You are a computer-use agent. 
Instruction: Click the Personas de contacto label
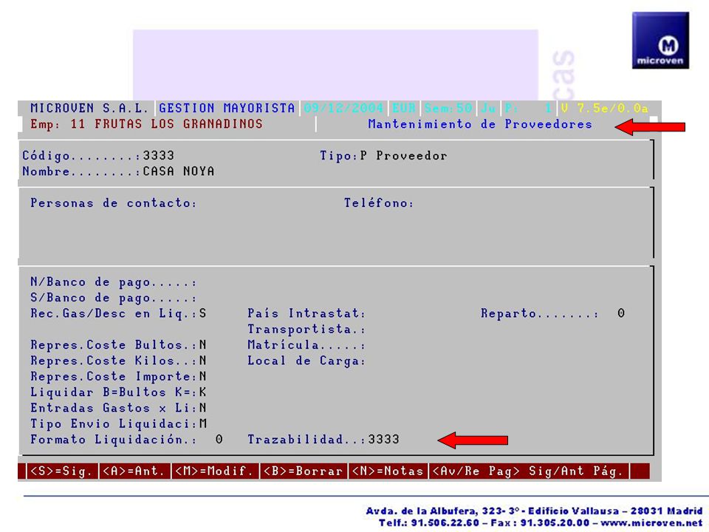[x=114, y=203]
